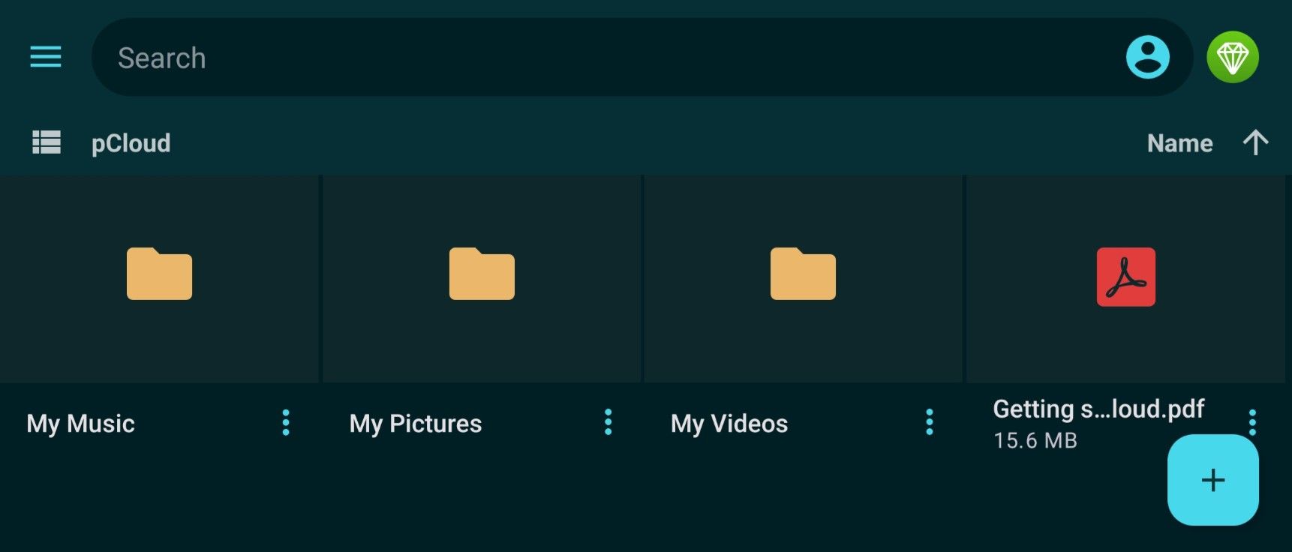
Task: Switch layout with the list view icon
Action: point(47,142)
